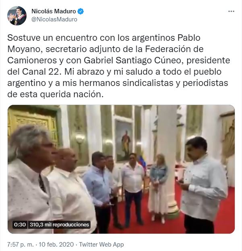This screenshot has width=242, height=251.
Task: Open the Nicolás Maduro display name
Action: tap(54, 11)
